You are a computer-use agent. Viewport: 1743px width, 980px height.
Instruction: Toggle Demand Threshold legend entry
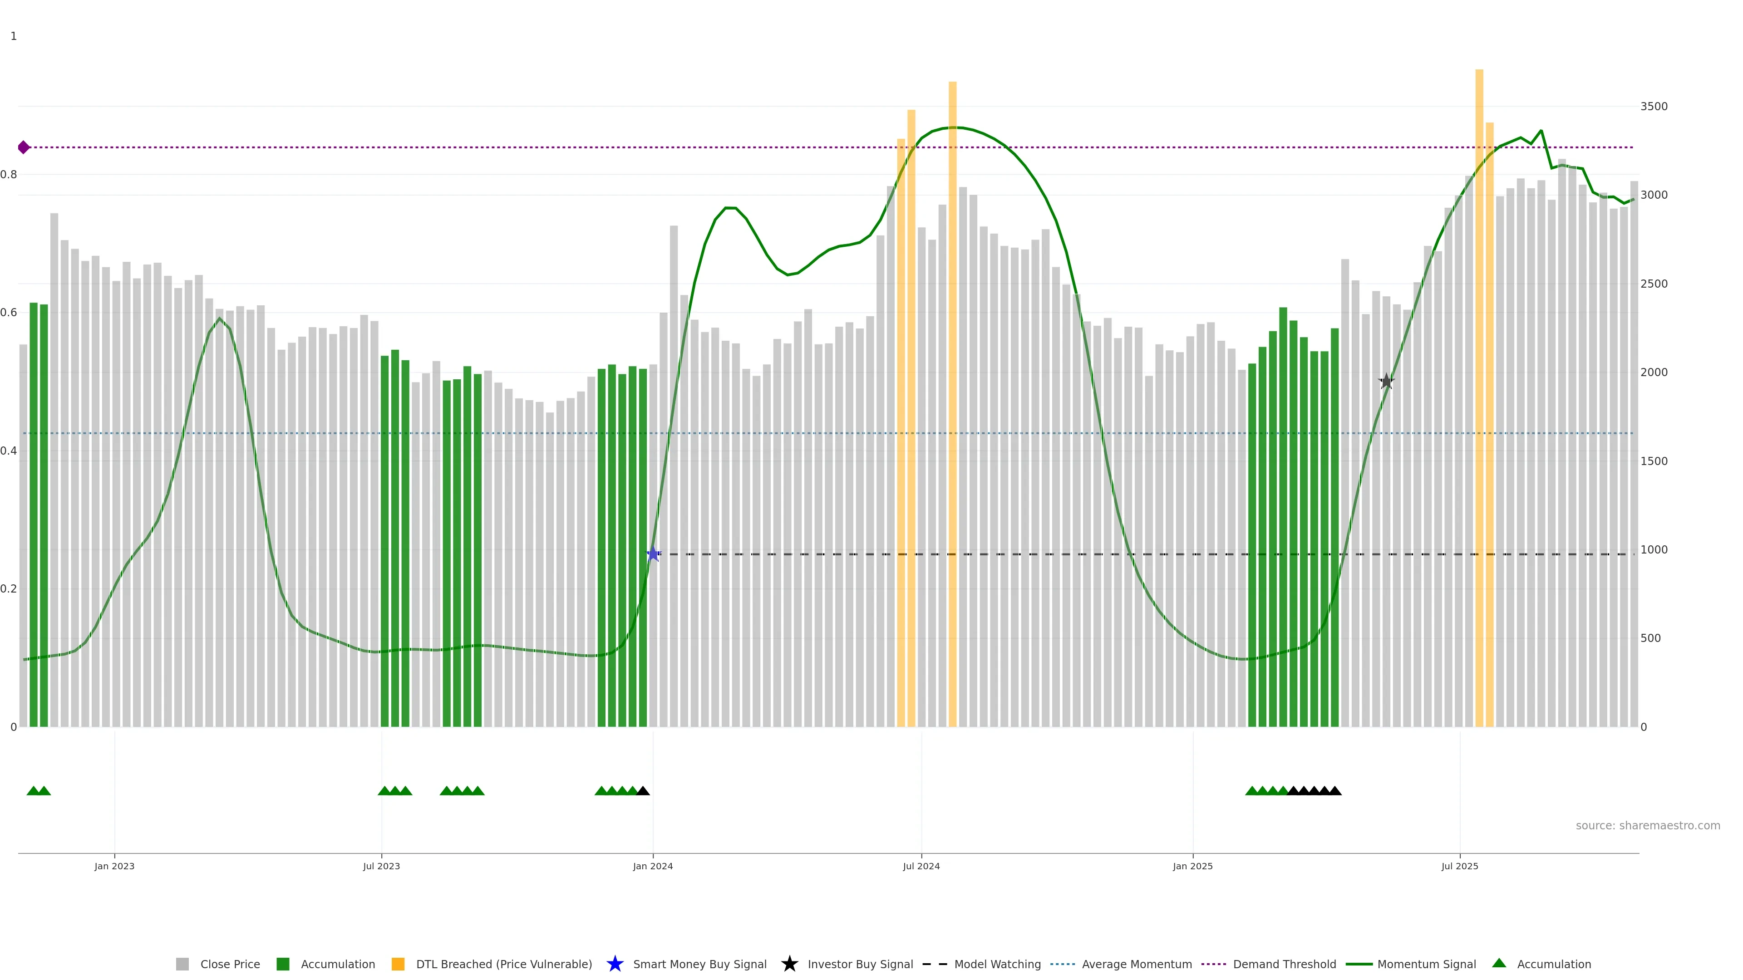(1284, 964)
